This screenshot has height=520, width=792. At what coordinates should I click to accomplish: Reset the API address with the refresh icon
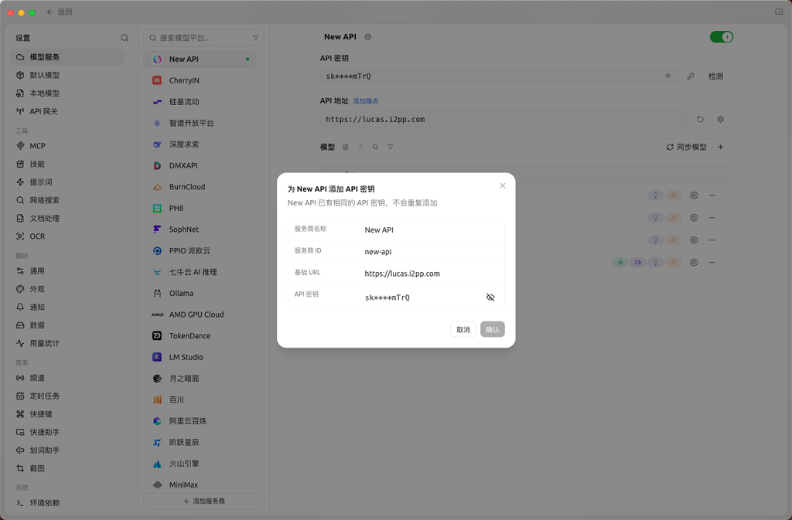click(x=700, y=120)
